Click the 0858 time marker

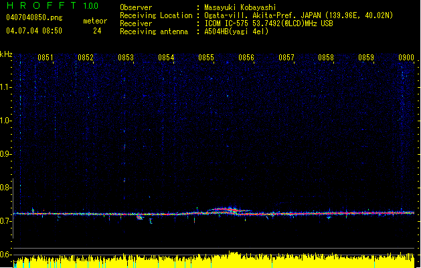point(326,58)
